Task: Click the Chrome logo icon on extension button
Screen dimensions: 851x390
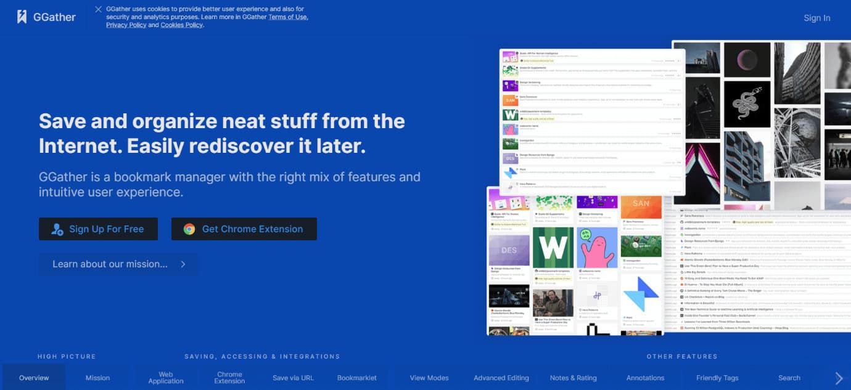Action: [189, 229]
